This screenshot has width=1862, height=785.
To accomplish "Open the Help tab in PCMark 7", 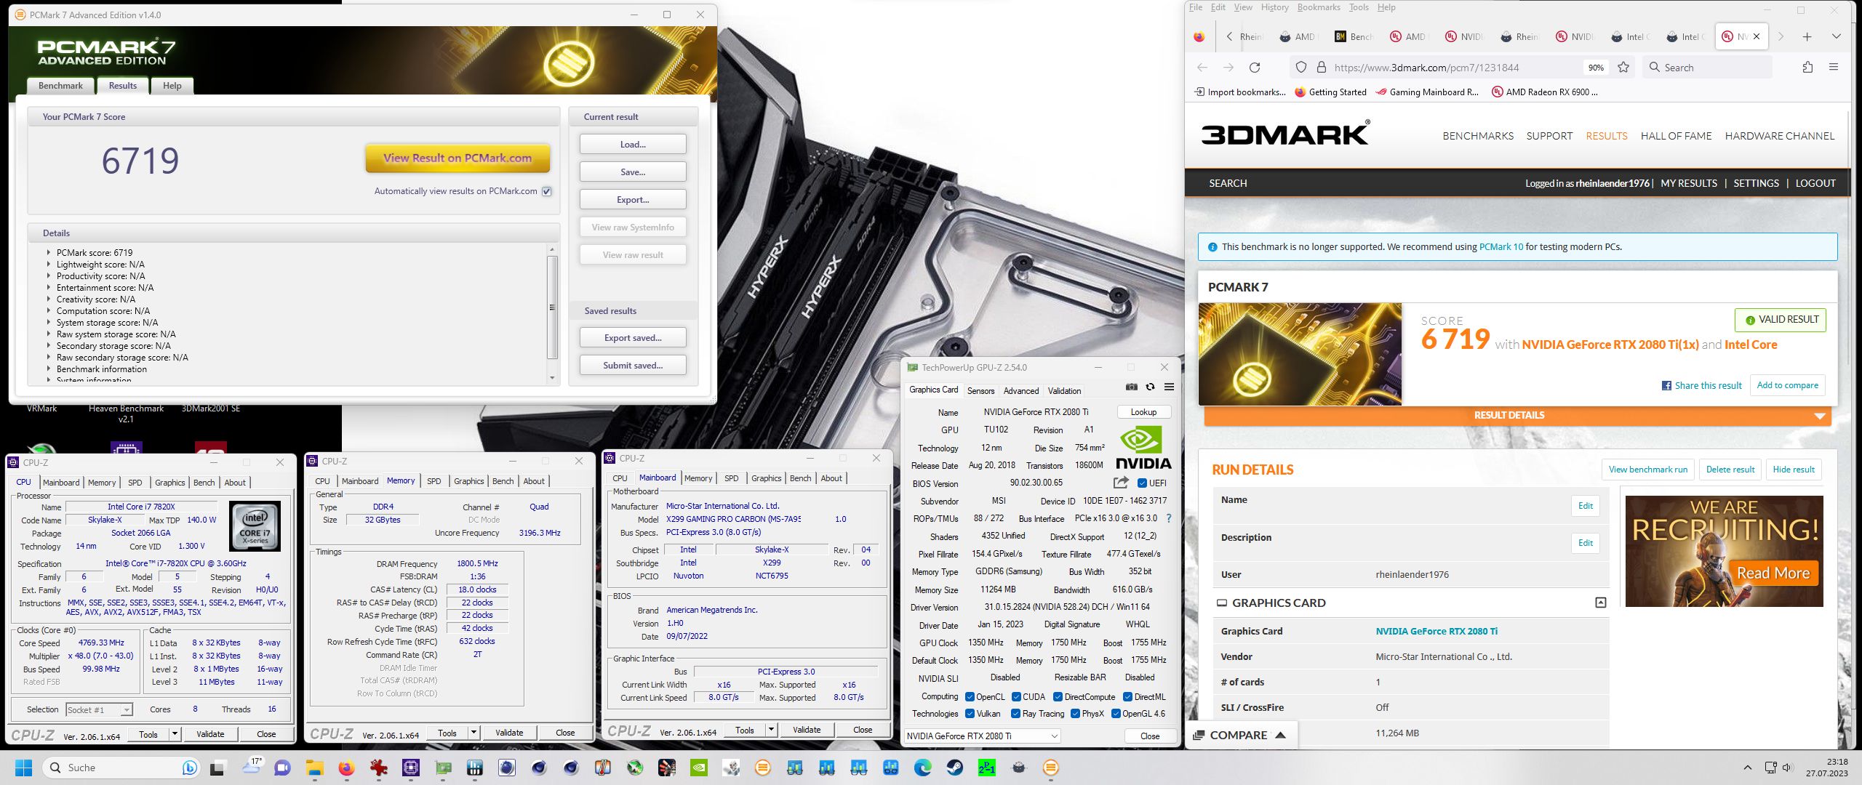I will (x=172, y=86).
